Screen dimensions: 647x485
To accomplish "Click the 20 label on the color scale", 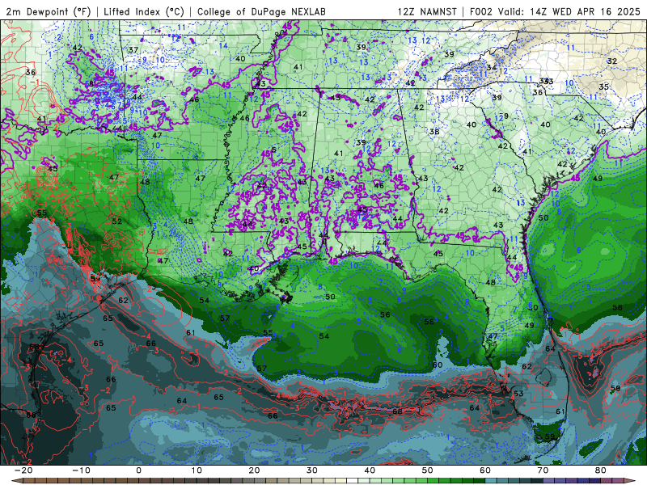I will click(x=254, y=470).
